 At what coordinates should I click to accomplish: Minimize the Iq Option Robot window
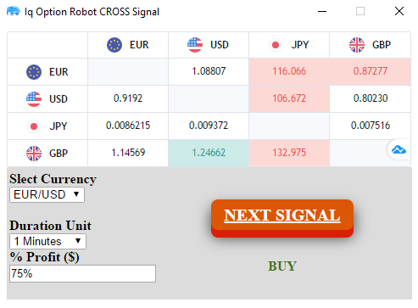click(x=322, y=11)
